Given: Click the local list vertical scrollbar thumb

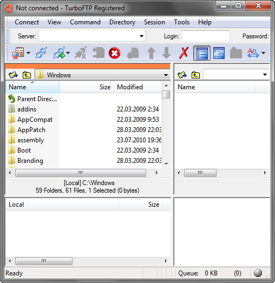Looking at the screenshot, I should click(166, 94).
